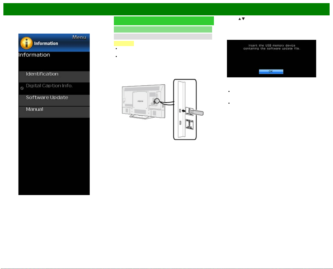
Task: Click the 'Insert the USB memory device' message
Action: [x=272, y=47]
